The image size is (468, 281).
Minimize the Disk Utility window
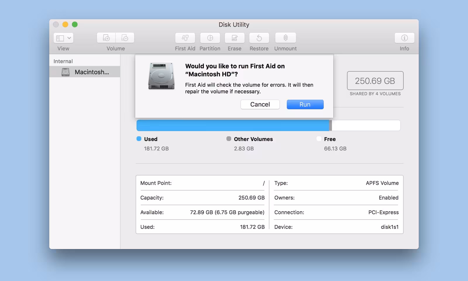(65, 25)
